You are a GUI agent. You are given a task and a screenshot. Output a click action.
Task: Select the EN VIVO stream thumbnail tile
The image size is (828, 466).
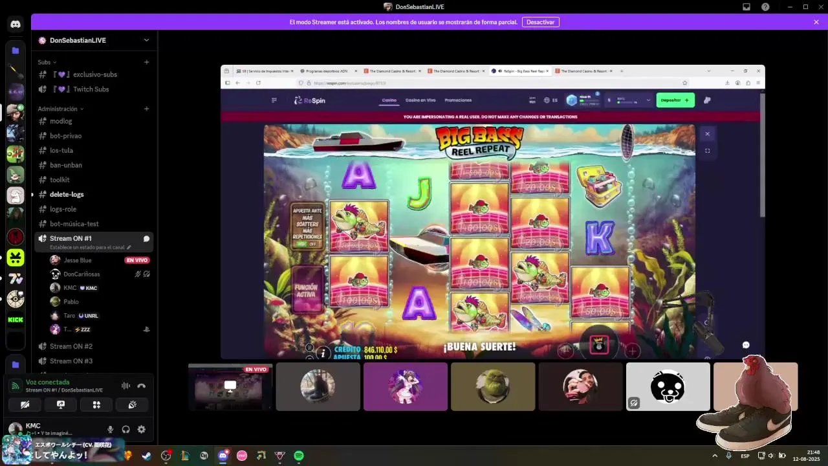230,386
